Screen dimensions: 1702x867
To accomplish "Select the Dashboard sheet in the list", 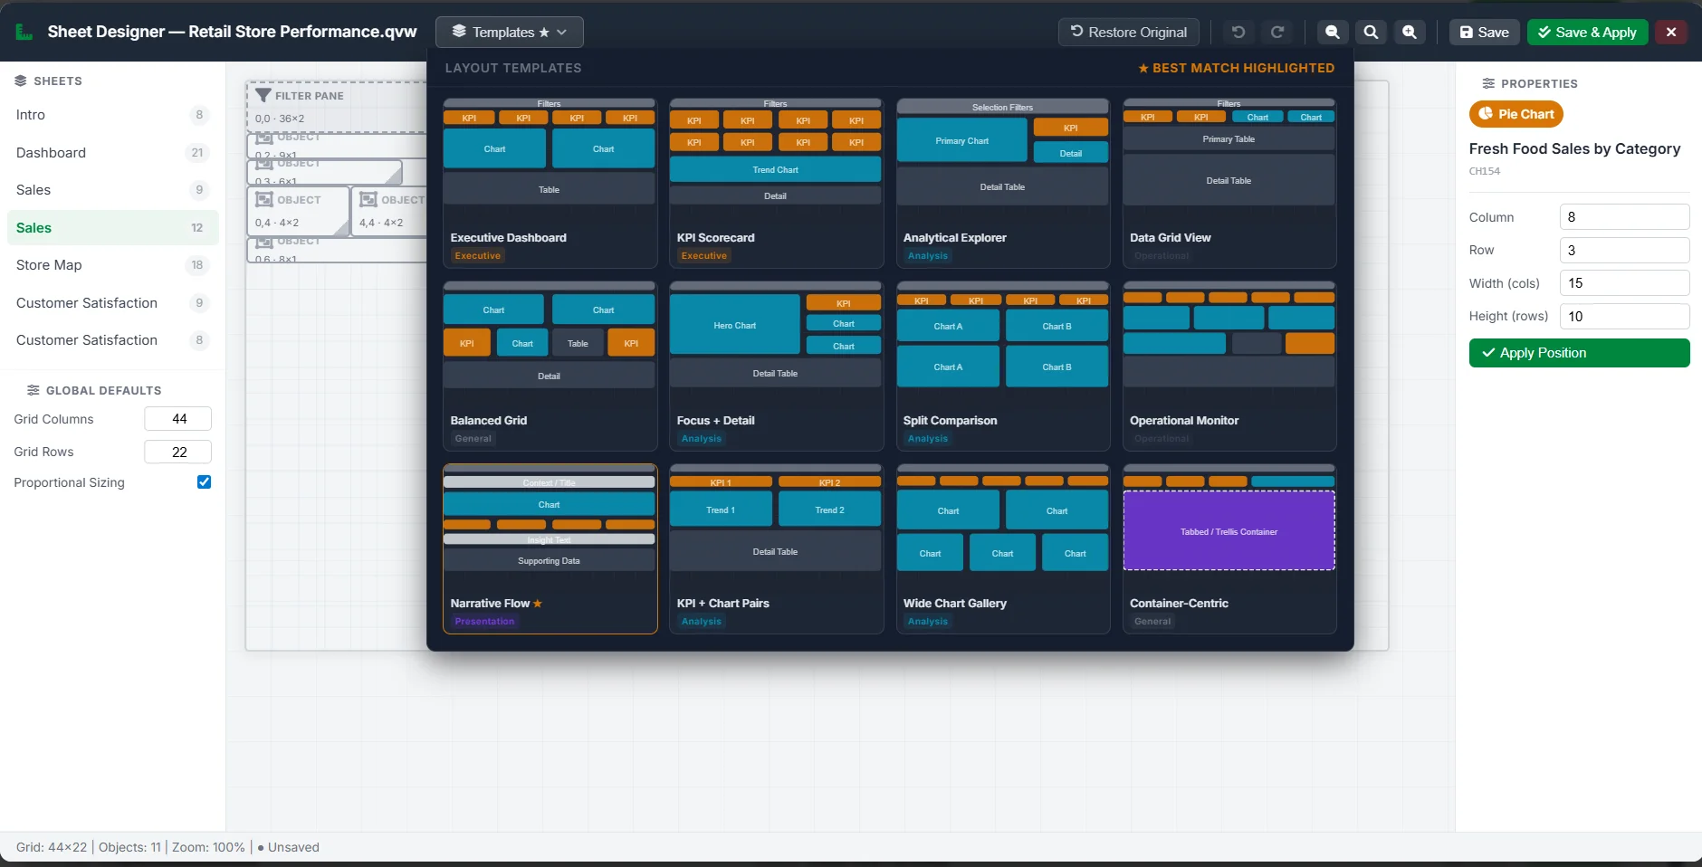I will pos(51,153).
